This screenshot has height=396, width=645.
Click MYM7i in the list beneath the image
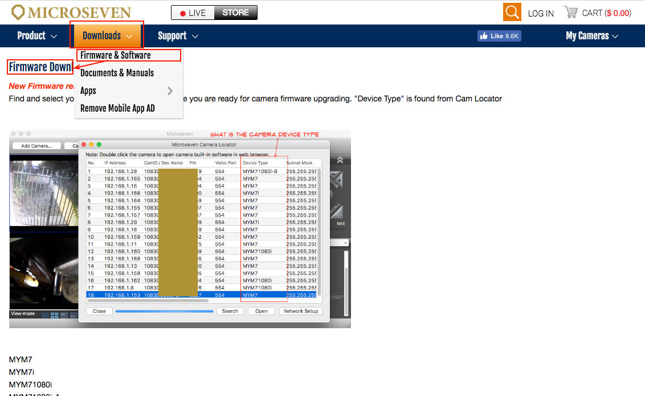pyautogui.click(x=22, y=371)
